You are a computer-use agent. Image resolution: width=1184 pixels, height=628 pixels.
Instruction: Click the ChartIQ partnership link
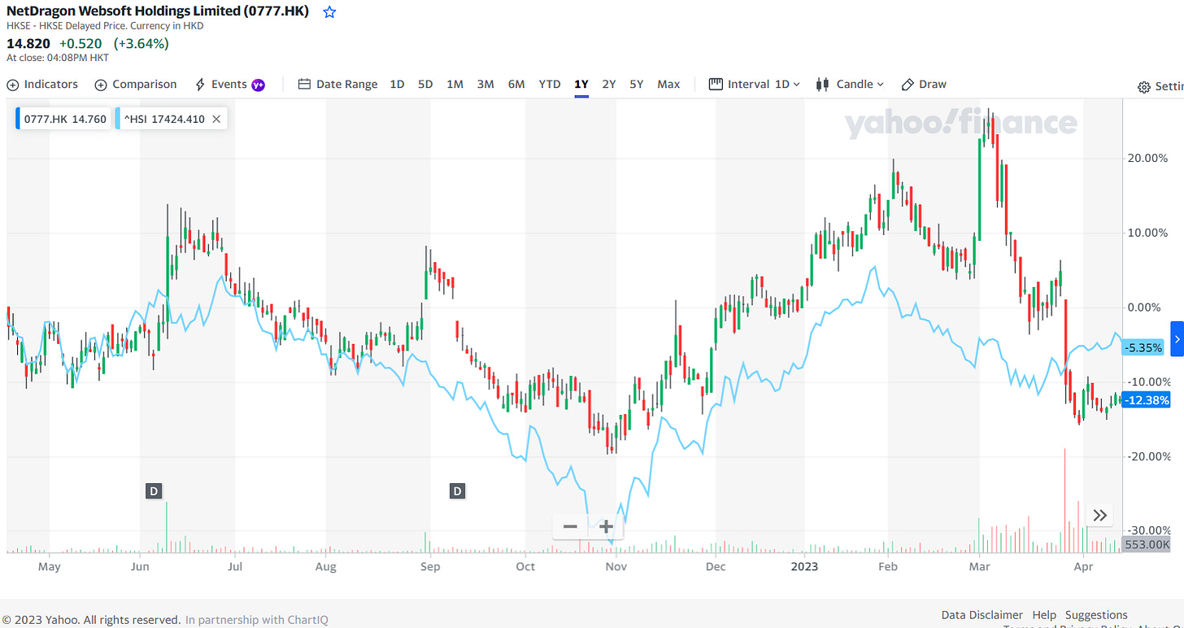[257, 620]
